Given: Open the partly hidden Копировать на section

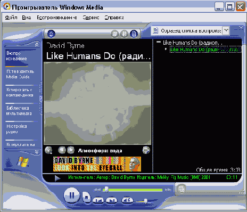Looking at the screenshot, I should pyautogui.click(x=20, y=144).
